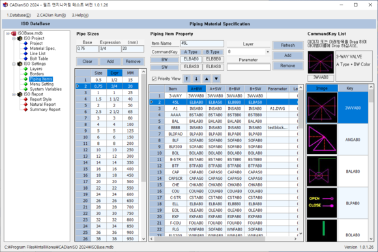Viewport: 378px width, 252px height.
Task: Collapse the ISOBase.mdb root node
Action: pyautogui.click(x=8, y=33)
